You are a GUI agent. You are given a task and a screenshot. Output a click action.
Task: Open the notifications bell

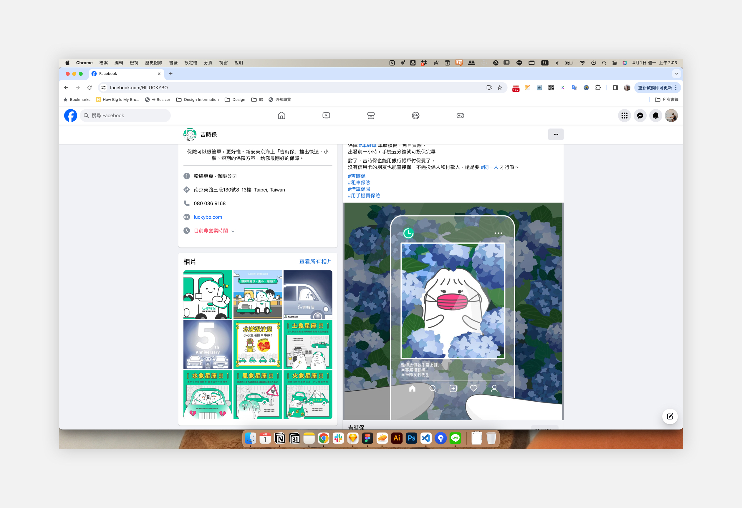pos(656,116)
